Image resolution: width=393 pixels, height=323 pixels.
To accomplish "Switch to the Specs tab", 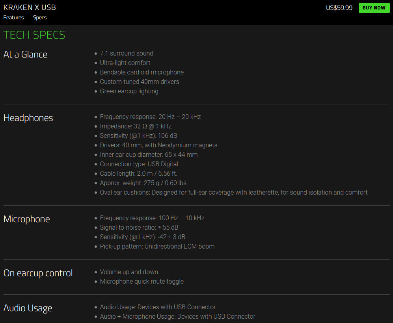I will point(40,18).
